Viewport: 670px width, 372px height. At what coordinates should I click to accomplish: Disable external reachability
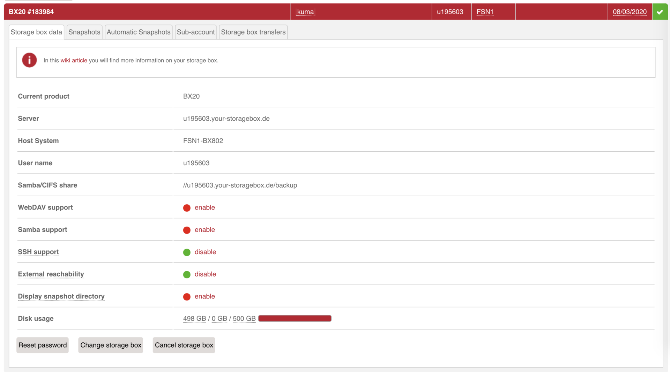[205, 274]
